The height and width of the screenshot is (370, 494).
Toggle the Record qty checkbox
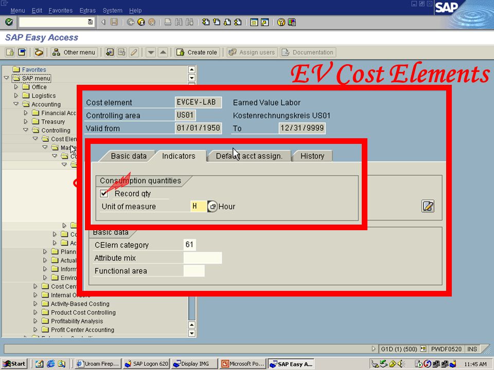pos(104,193)
